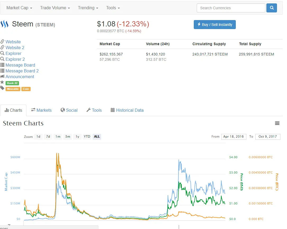
Task: Click the To date field
Action: (268, 137)
